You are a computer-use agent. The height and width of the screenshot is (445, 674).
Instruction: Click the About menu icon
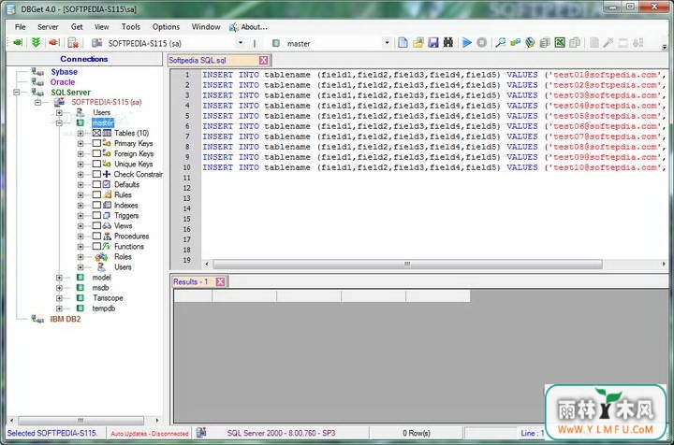coord(233,27)
